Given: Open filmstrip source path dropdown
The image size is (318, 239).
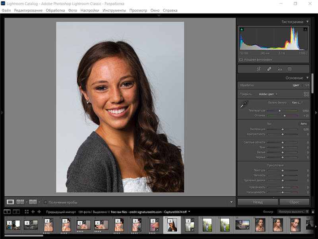Looking at the screenshot, I should (x=189, y=212).
